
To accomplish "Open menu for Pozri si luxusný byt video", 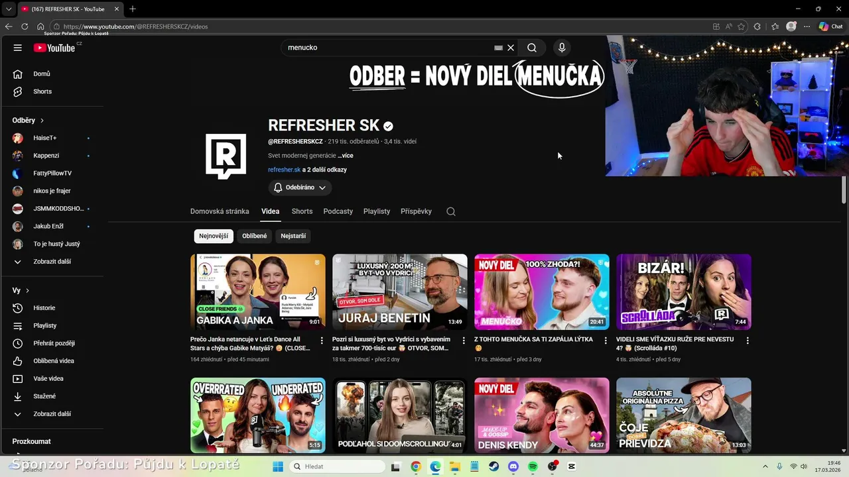I will point(464,341).
